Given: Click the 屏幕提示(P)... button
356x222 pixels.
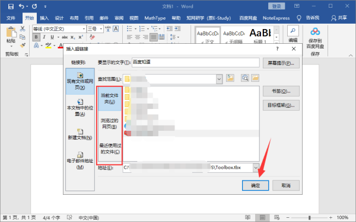Looking at the screenshot, I should pyautogui.click(x=281, y=63).
